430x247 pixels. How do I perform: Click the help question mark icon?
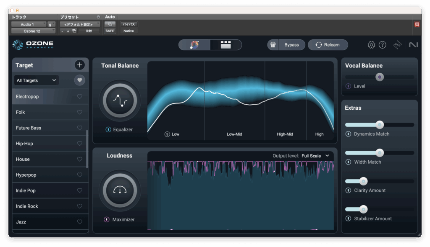pyautogui.click(x=382, y=45)
